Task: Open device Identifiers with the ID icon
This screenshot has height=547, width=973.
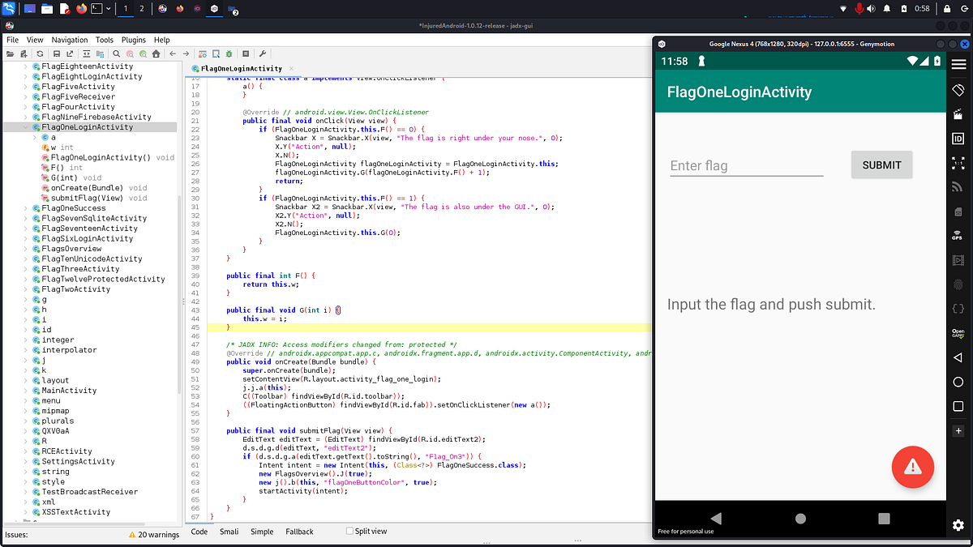Action: (x=958, y=139)
